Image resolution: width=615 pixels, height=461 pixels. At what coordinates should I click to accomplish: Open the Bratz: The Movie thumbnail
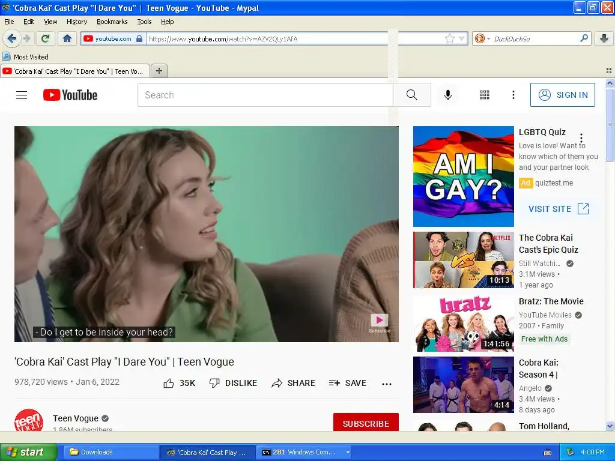click(463, 324)
